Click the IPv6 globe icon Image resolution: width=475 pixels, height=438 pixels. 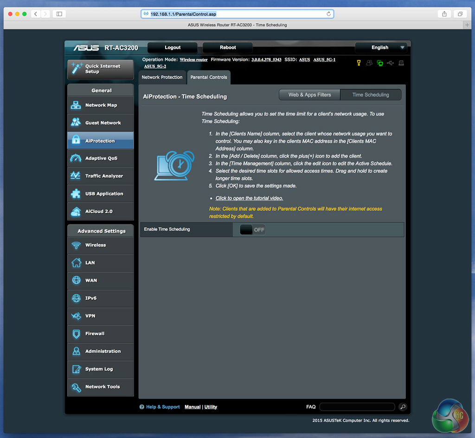click(x=77, y=298)
